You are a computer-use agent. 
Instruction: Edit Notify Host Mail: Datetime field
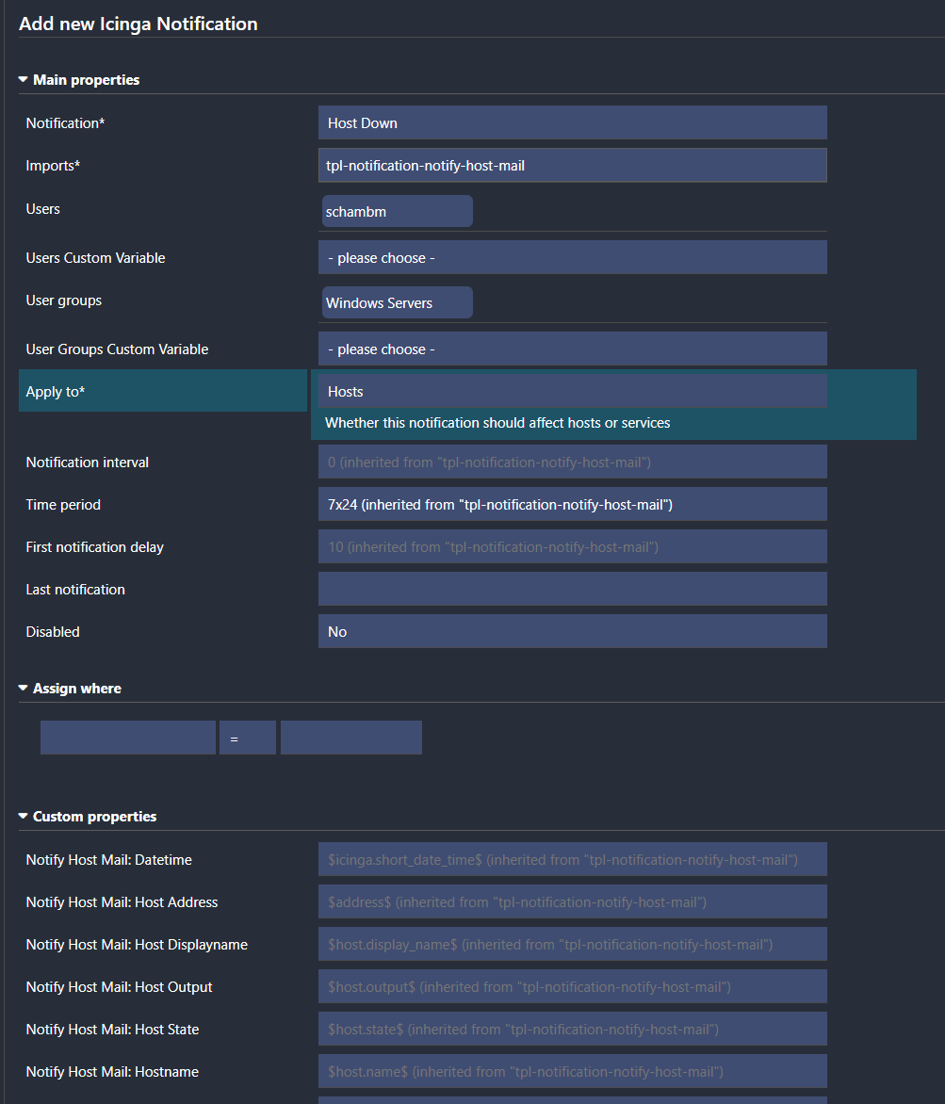point(572,860)
